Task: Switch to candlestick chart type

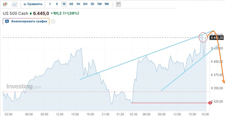Action: click(6, 4)
